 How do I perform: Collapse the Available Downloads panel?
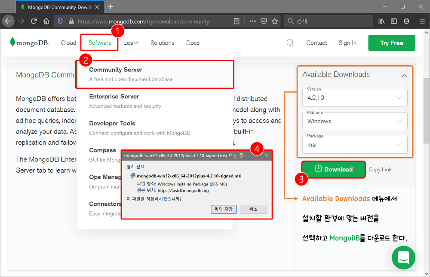point(404,75)
